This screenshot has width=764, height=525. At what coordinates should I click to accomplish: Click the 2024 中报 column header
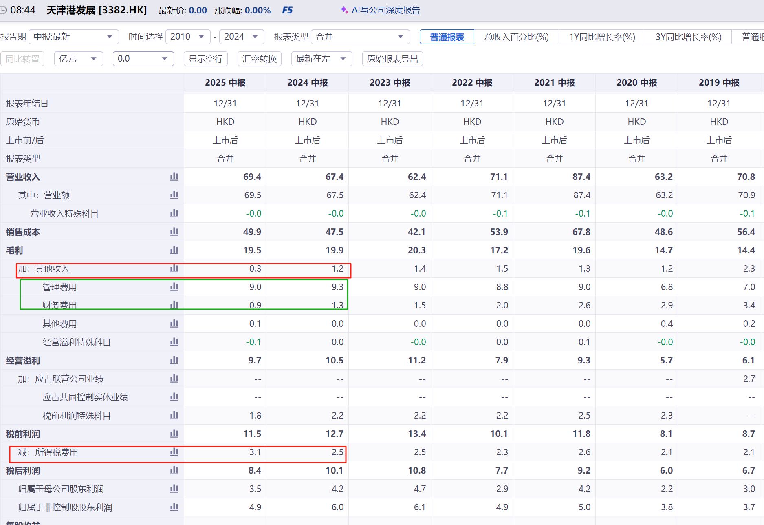coord(307,82)
